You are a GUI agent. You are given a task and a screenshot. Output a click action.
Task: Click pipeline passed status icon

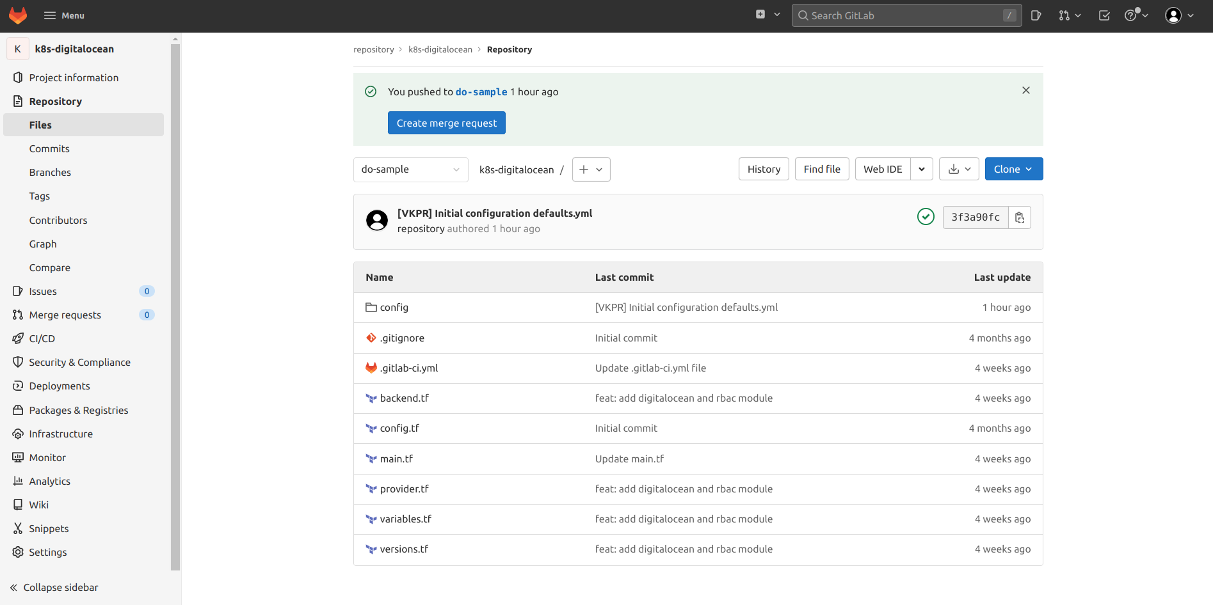click(926, 217)
